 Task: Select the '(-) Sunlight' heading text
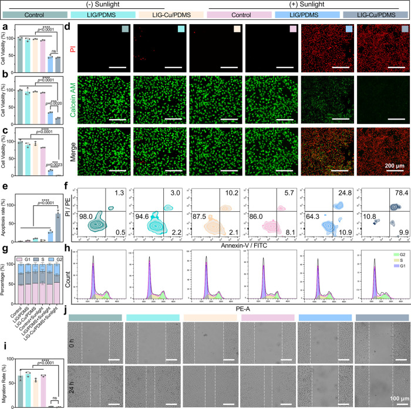point(103,4)
